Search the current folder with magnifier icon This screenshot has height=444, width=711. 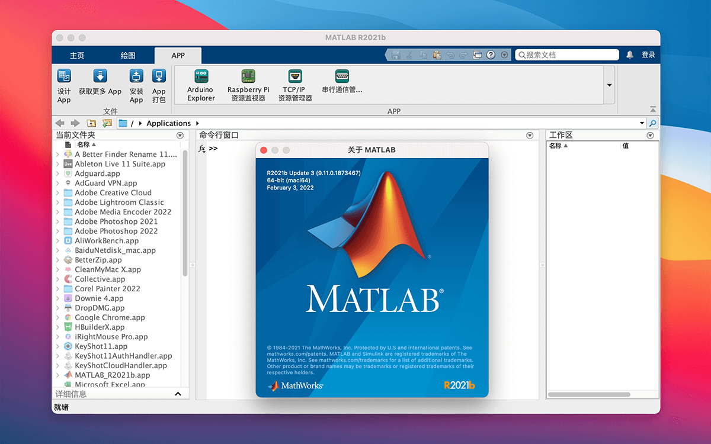coord(652,123)
